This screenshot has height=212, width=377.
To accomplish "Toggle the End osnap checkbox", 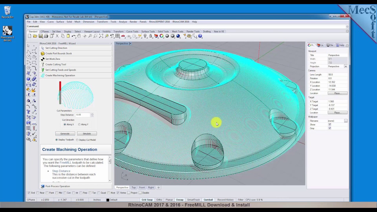I will pyautogui.click(x=29, y=193).
